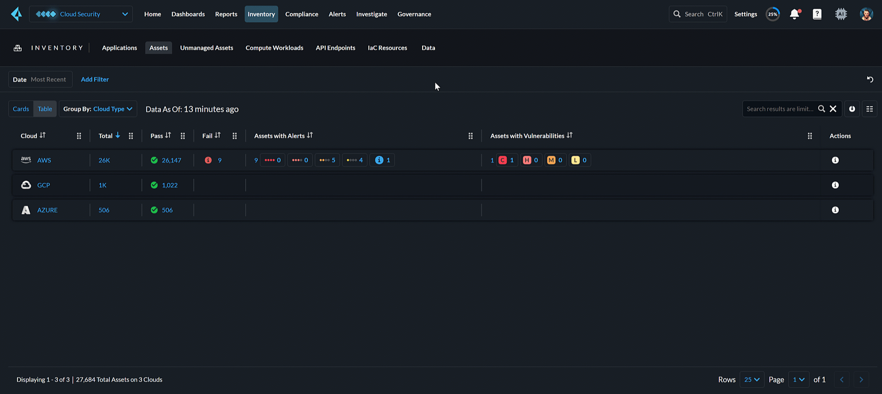882x394 pixels.
Task: Sort by the Cloud column arrows
Action: (43, 135)
